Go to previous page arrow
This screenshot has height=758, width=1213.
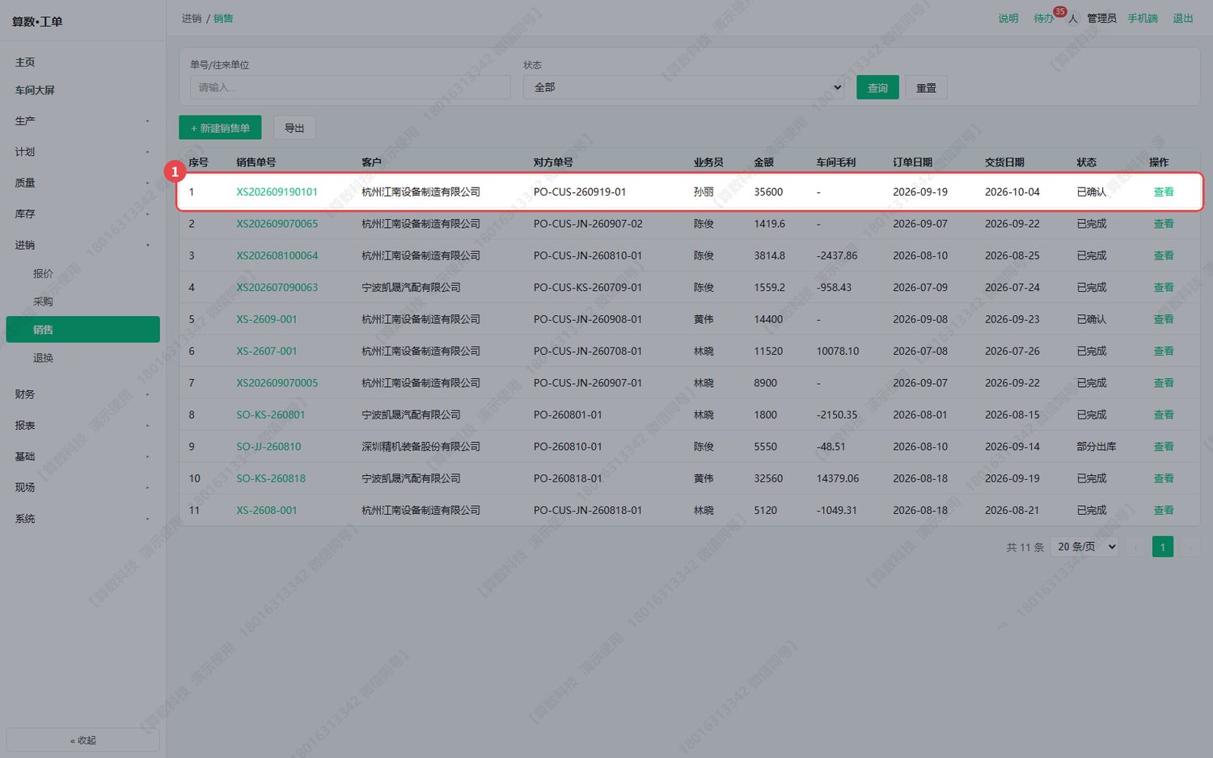pyautogui.click(x=1135, y=547)
